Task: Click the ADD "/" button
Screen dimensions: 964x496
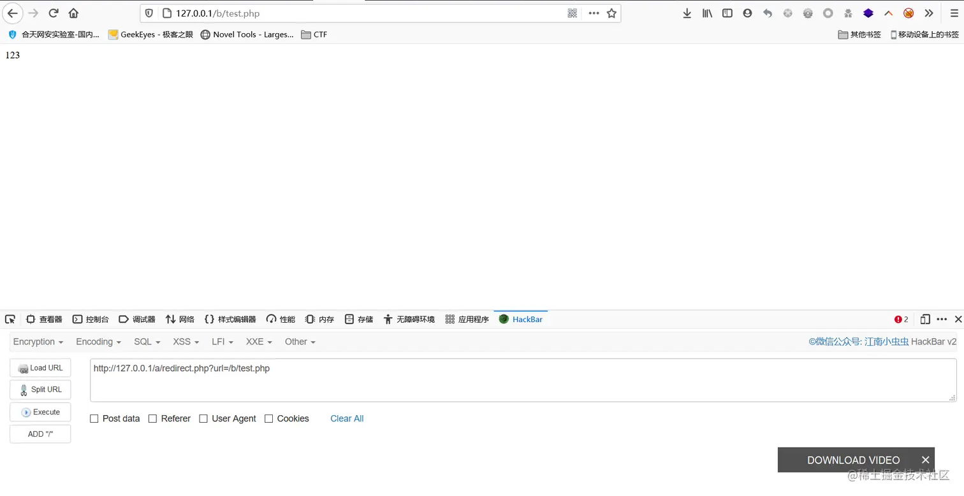Action: point(40,434)
